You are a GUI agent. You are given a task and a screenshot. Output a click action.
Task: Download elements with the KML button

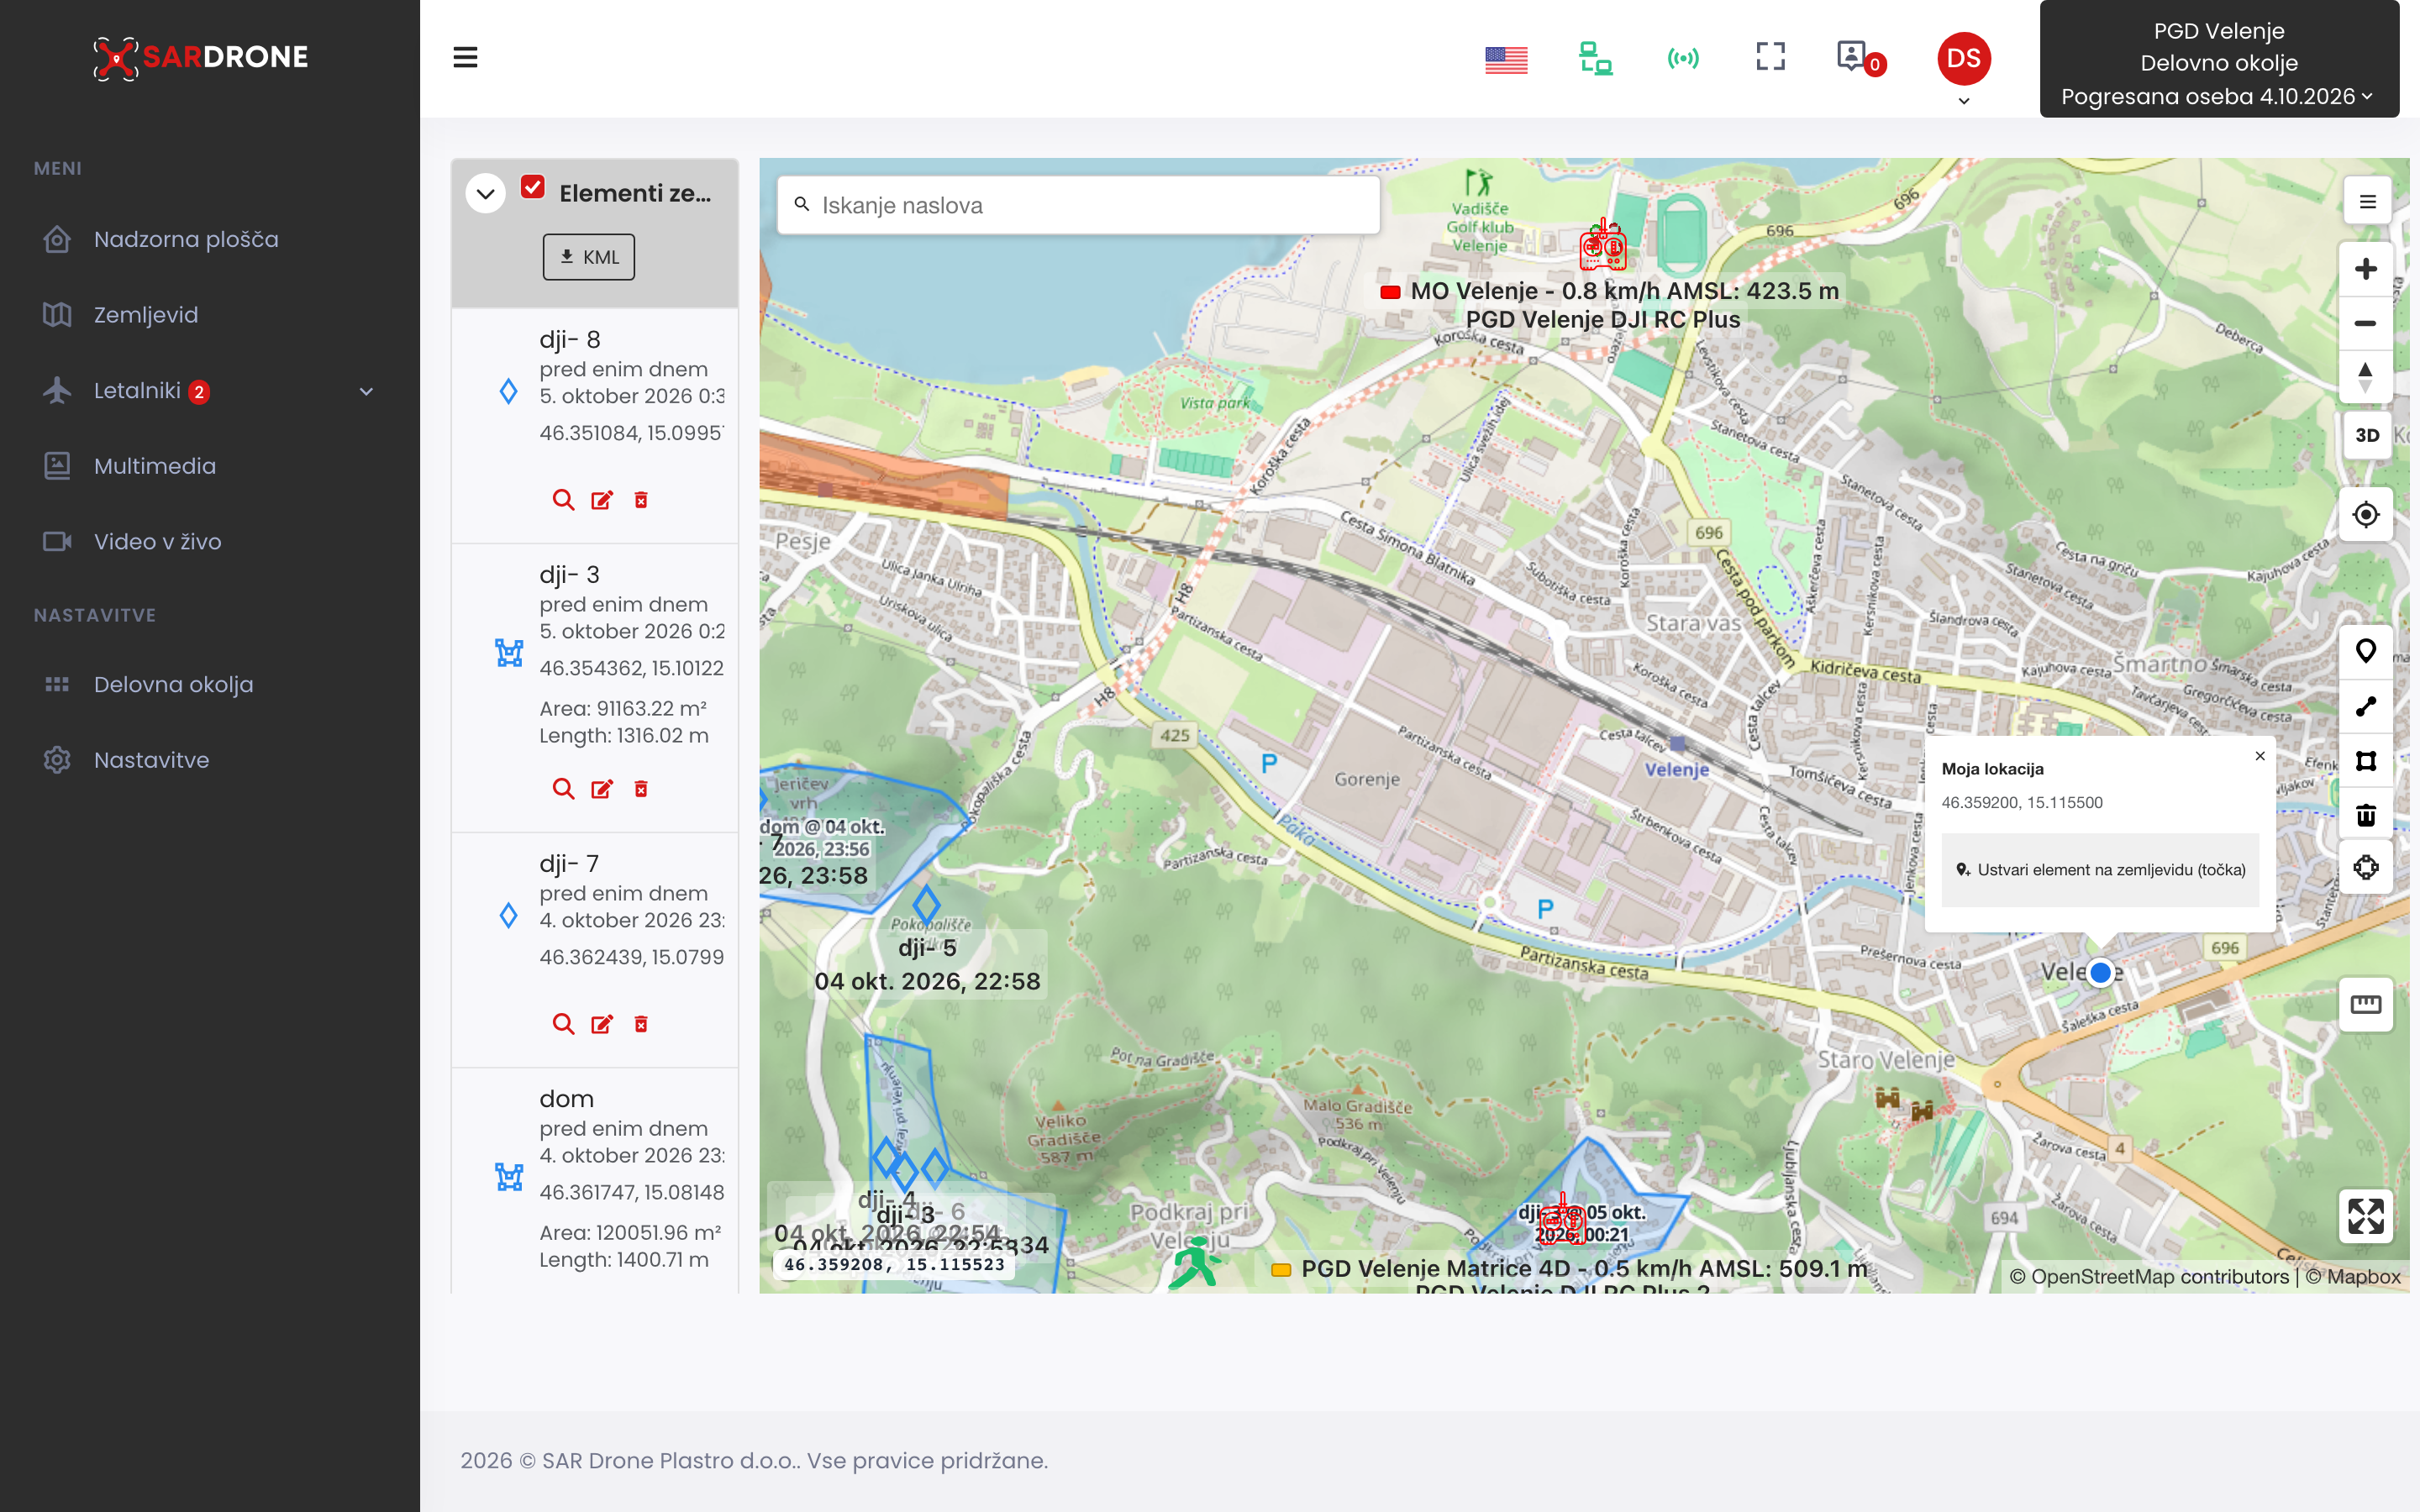588,256
